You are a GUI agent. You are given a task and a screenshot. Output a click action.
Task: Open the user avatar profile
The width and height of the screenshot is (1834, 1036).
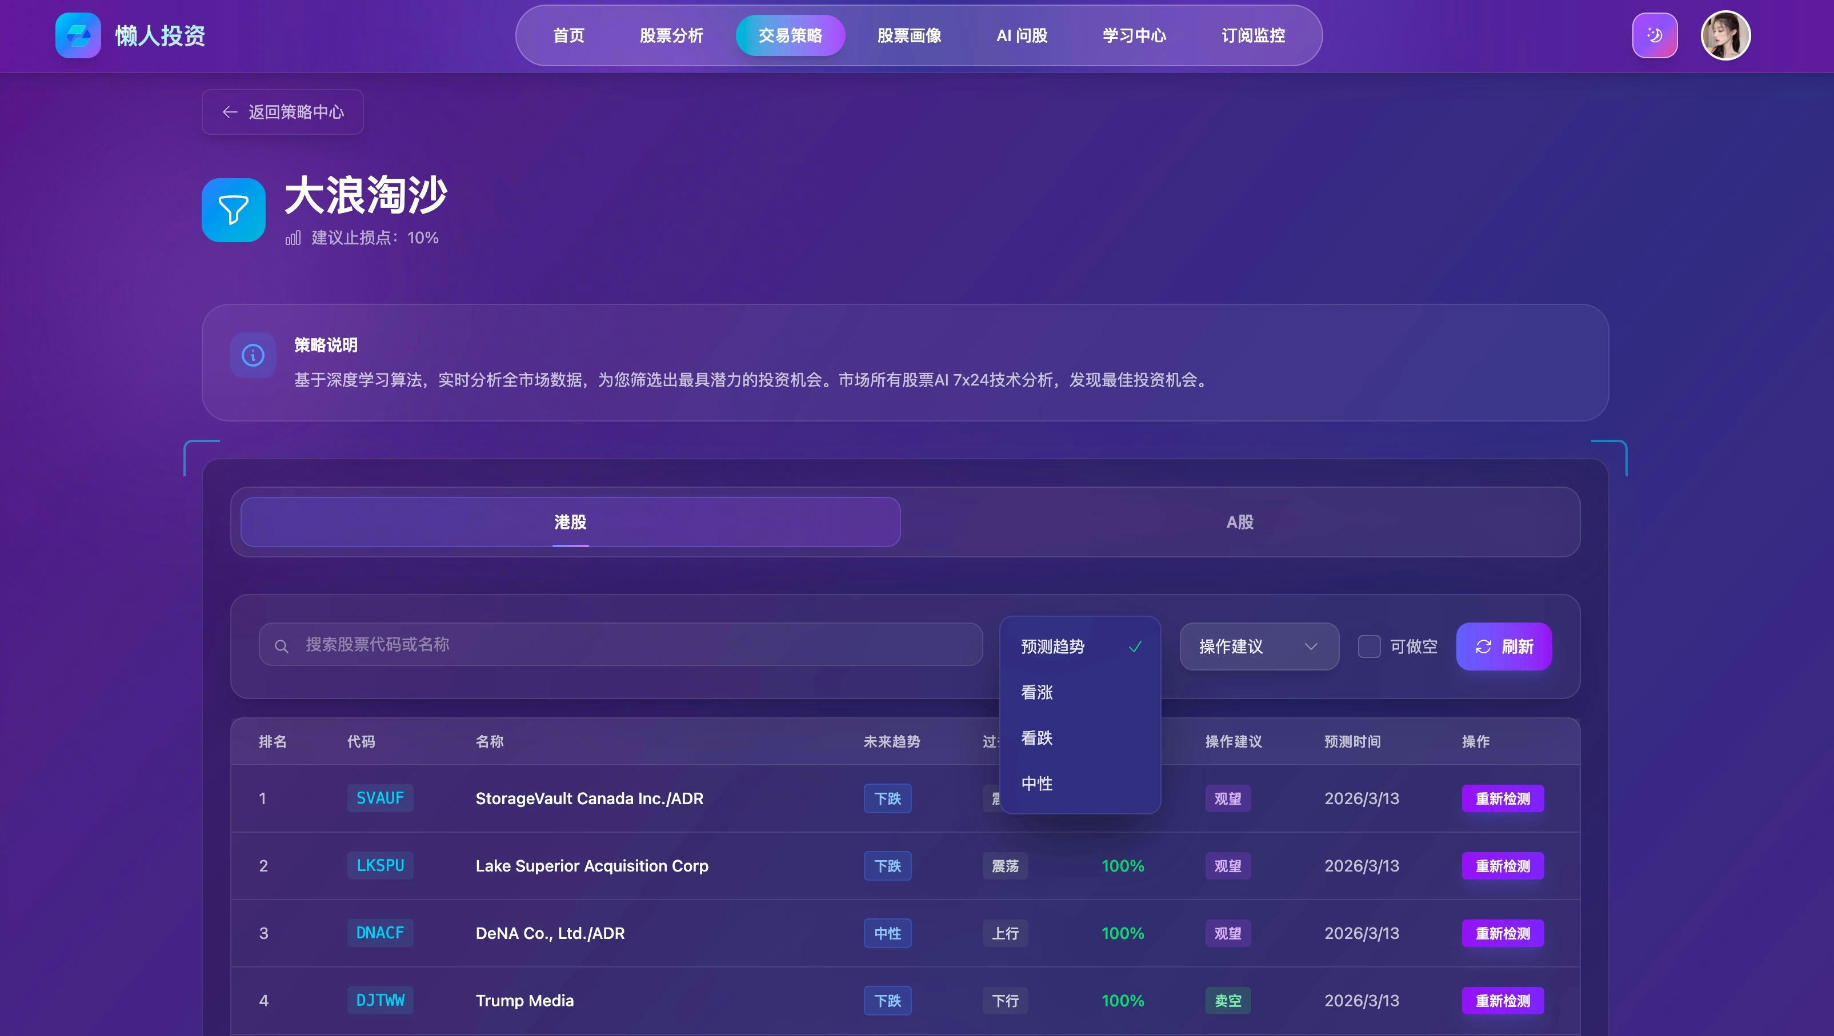pyautogui.click(x=1725, y=35)
